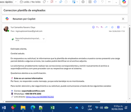Click the message scroll down arrow

coord(130,99)
